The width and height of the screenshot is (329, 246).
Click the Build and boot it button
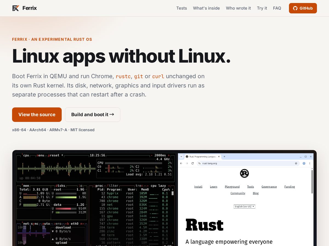[93, 115]
